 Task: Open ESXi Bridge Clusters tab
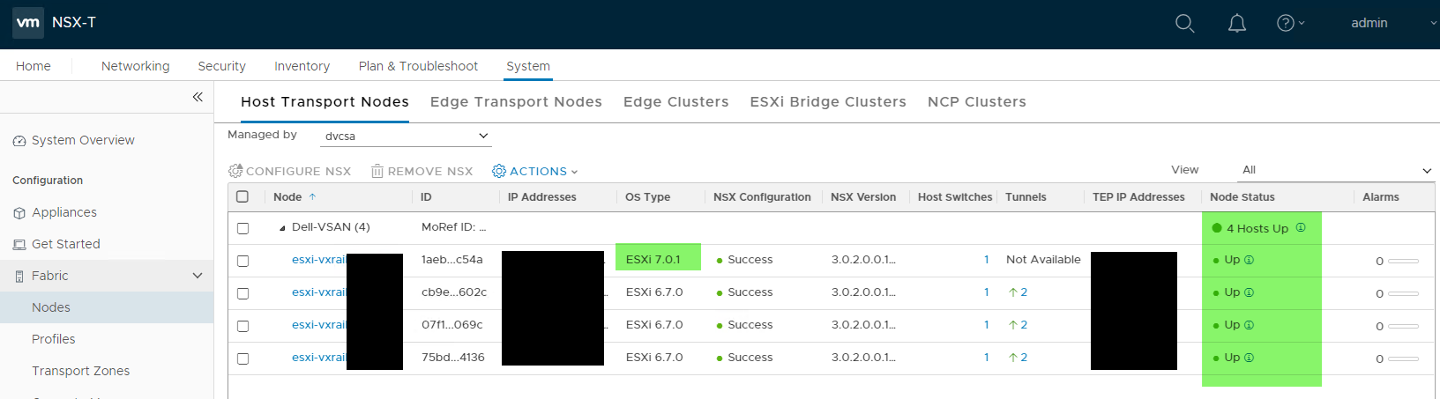pyautogui.click(x=828, y=102)
